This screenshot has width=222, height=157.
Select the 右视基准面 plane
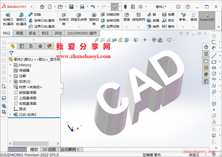[x=25, y=103]
